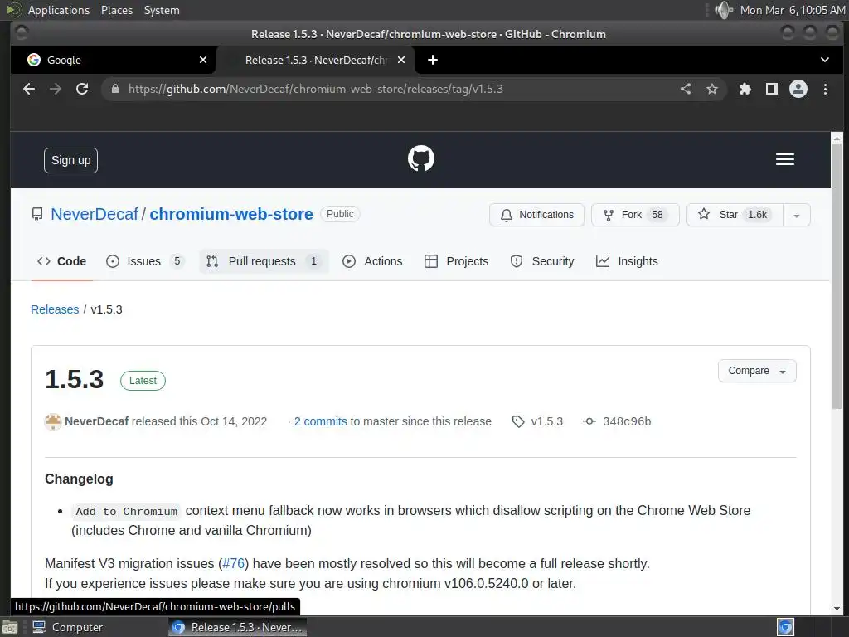Click the Sign up button
This screenshot has height=637, width=849.
[71, 160]
